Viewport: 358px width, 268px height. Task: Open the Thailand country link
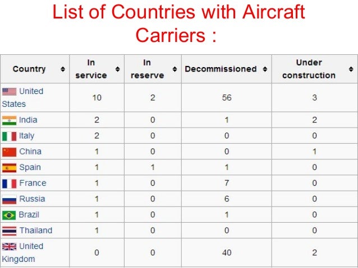35,231
